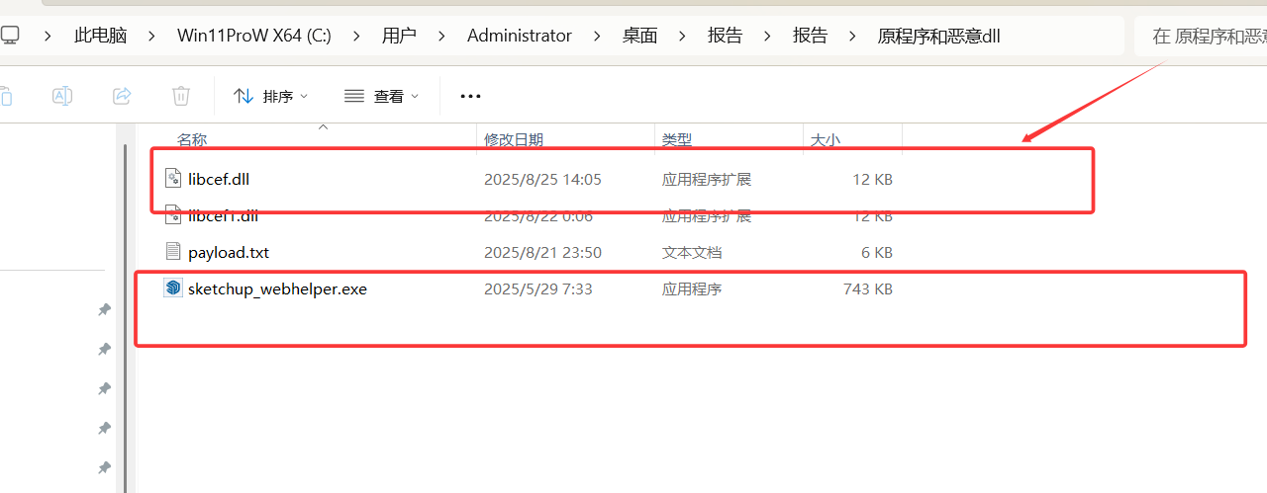
Task: Open the View (查看) dropdown
Action: [381, 96]
